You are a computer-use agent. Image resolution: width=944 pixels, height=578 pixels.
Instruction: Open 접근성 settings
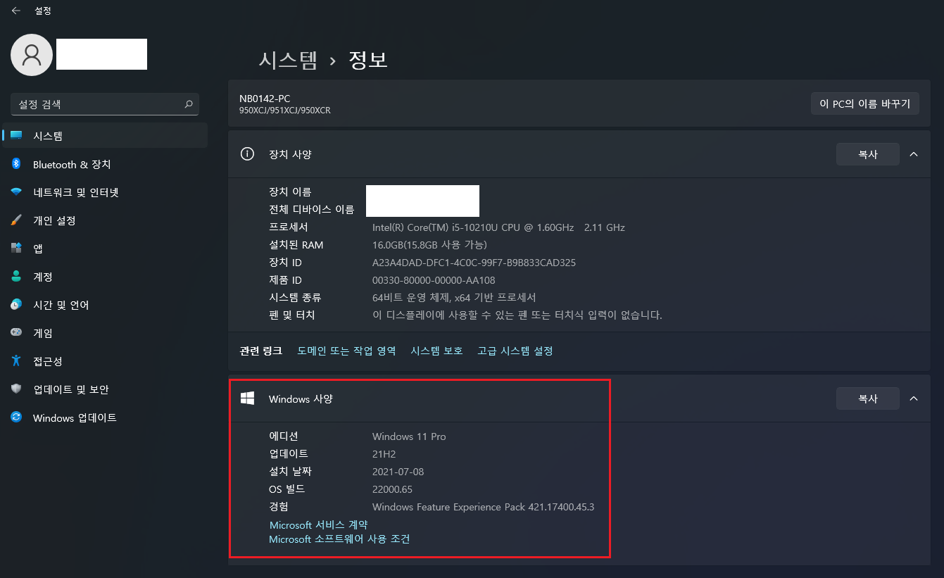coord(105,361)
